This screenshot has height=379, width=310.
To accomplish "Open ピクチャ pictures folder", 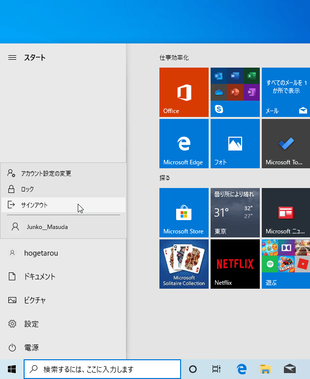I will point(63,300).
